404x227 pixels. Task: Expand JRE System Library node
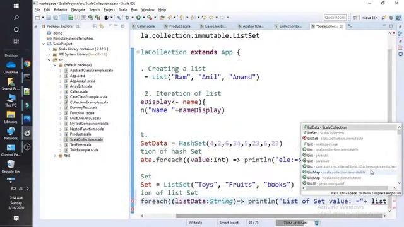49,54
